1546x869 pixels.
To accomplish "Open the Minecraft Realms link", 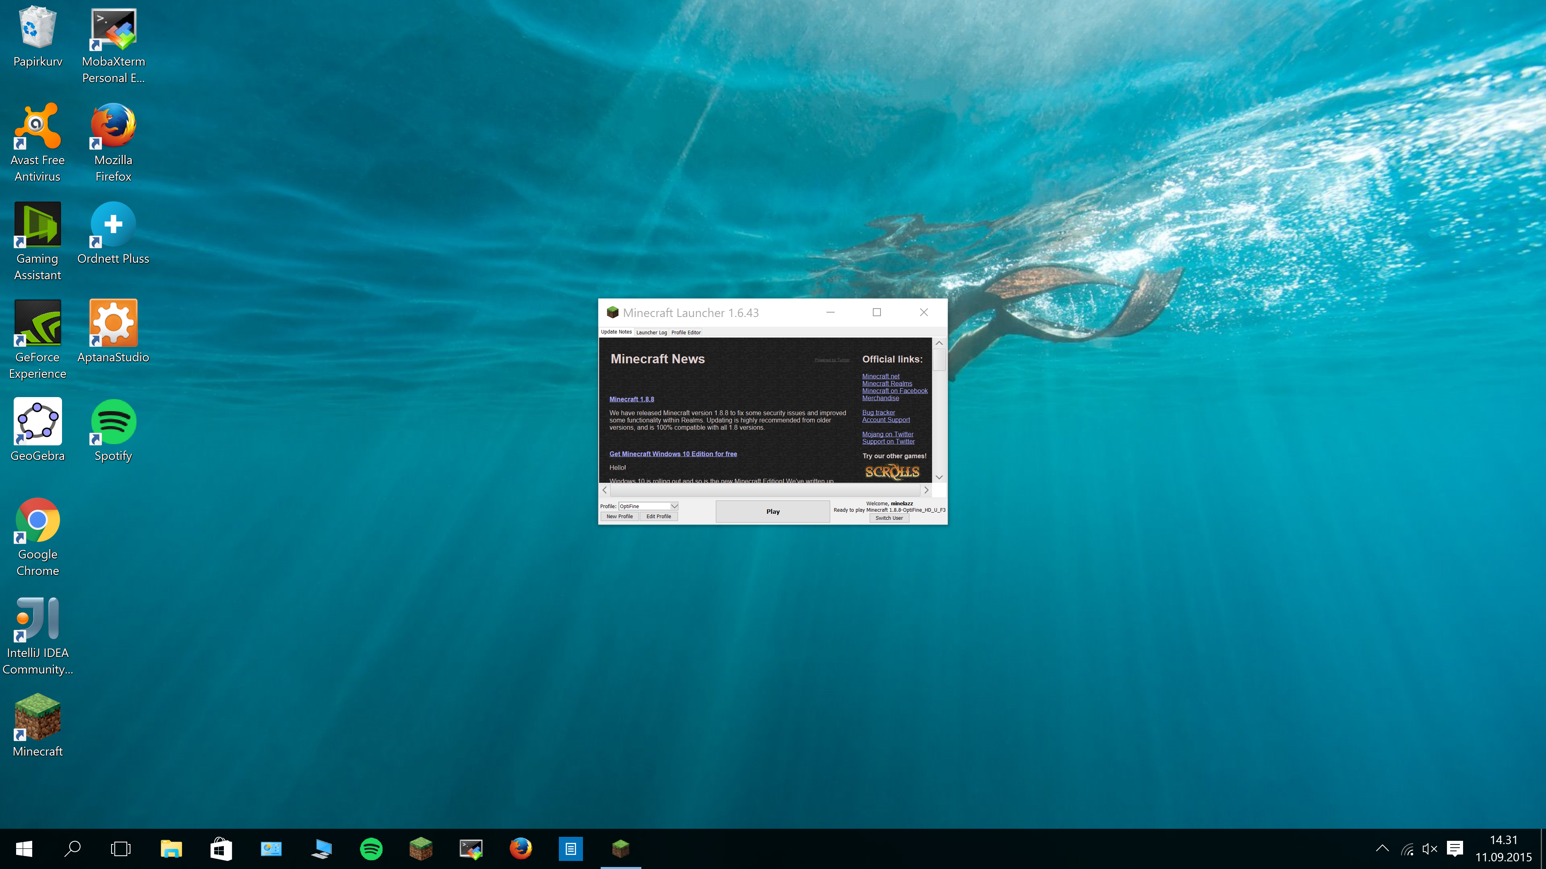I will [x=887, y=384].
